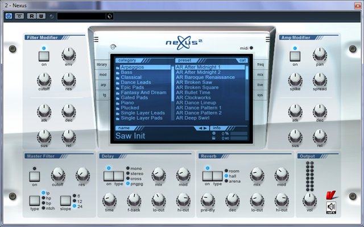The image size is (364, 227).
Task: Select the Fantasy And Dream category
Action: (x=143, y=93)
